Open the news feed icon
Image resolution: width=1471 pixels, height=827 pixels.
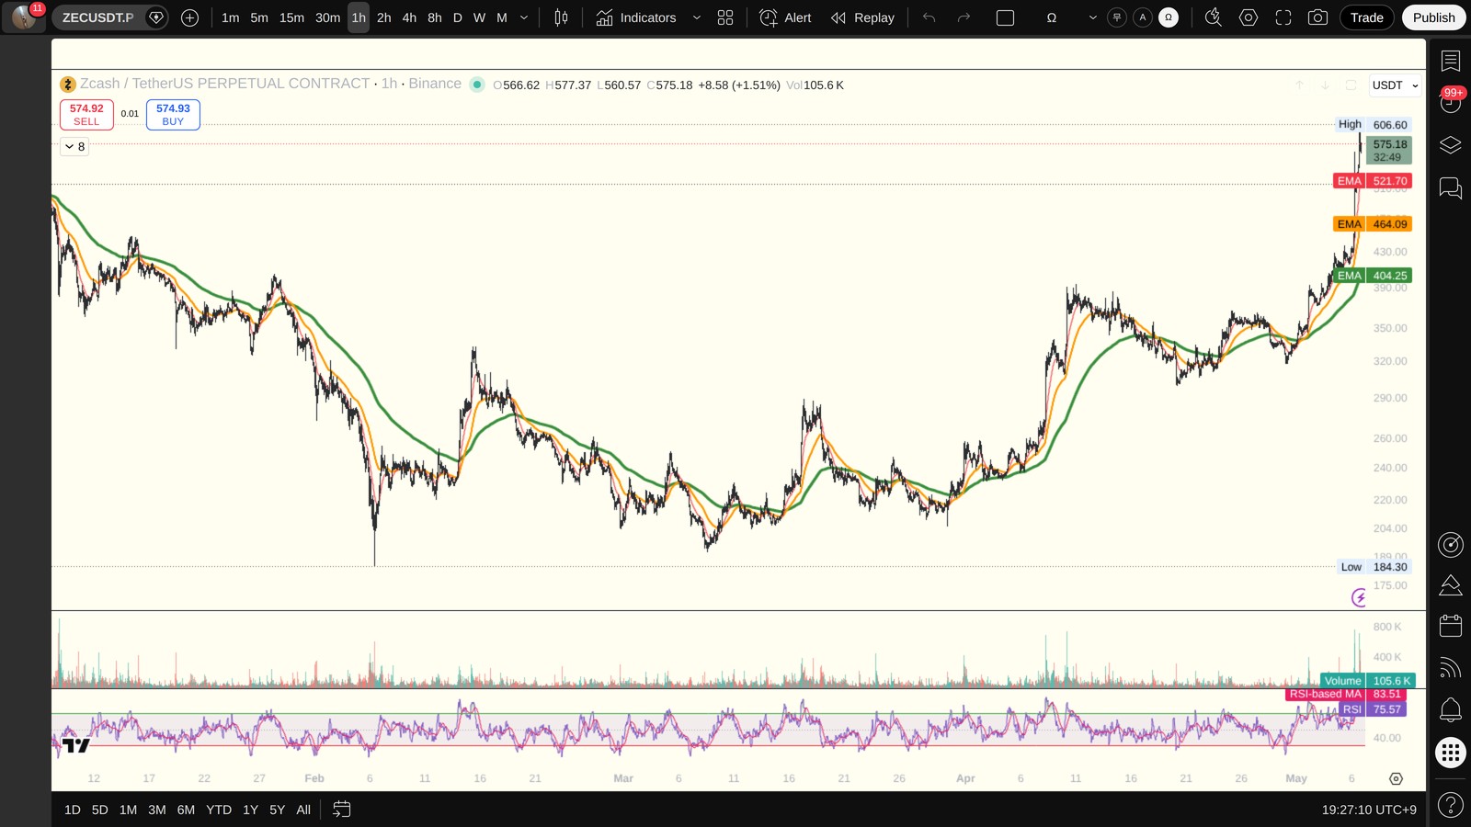tap(1450, 667)
